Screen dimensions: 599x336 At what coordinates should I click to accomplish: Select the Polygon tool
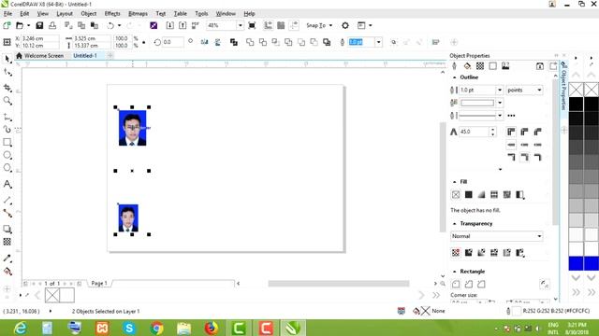pos(7,168)
